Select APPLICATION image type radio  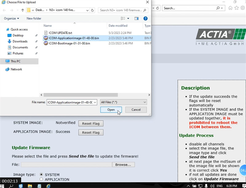pyautogui.click(x=41, y=179)
